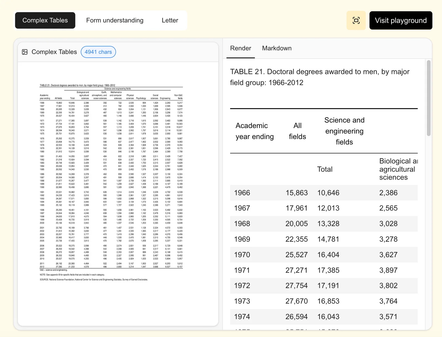The image size is (442, 337).
Task: Switch to the Form understanding tab
Action: (115, 20)
